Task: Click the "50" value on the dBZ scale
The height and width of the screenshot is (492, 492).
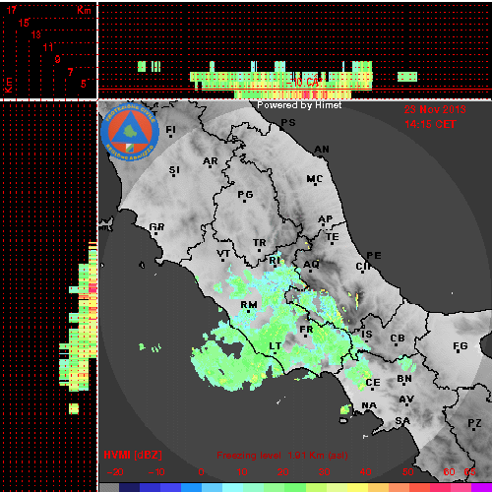Action: coord(407,472)
